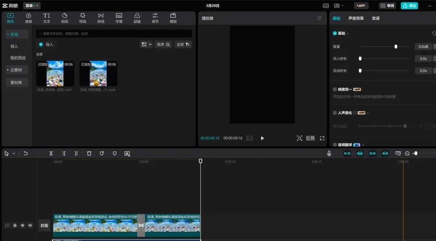Switch to the 变速 tab
This screenshot has height=241, width=436.
point(375,19)
